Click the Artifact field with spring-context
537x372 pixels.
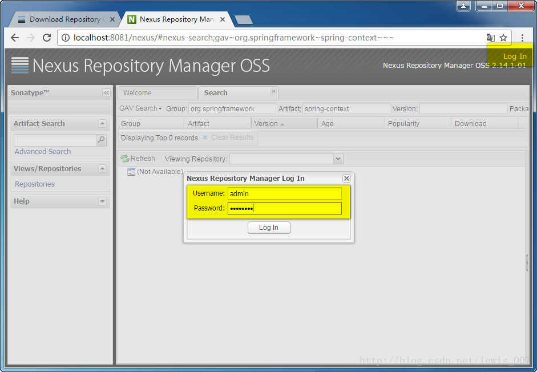point(346,108)
